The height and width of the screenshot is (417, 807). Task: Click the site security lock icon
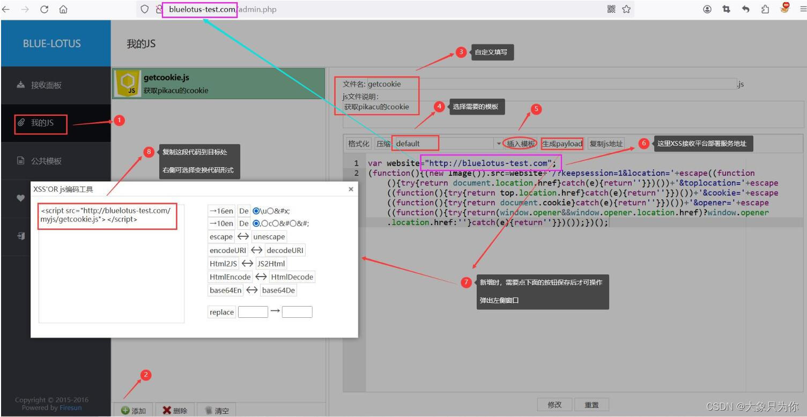(159, 9)
